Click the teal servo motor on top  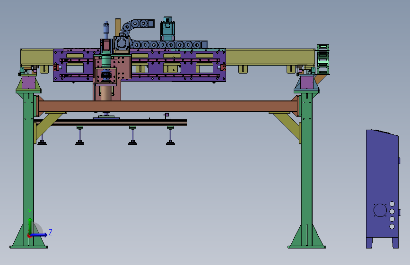pos(167,29)
